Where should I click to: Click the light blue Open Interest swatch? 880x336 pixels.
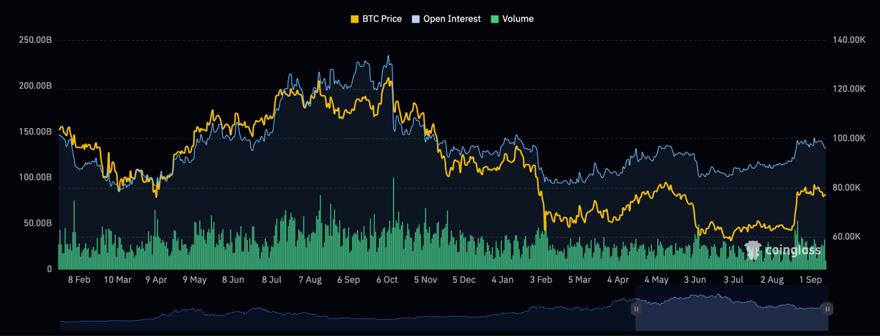(417, 19)
